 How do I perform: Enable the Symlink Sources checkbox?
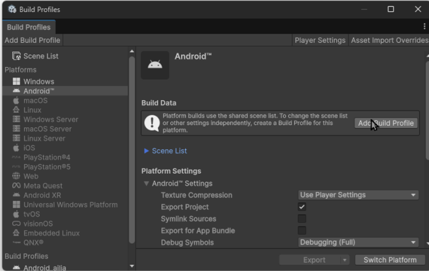tap(301, 219)
